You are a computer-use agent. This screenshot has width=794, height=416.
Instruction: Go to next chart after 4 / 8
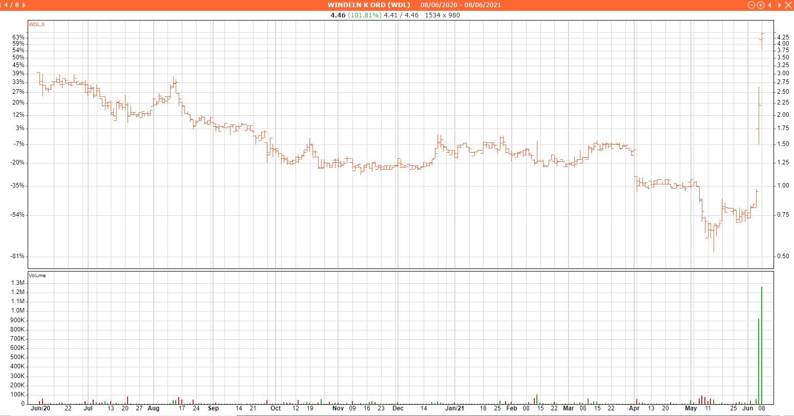click(x=24, y=5)
